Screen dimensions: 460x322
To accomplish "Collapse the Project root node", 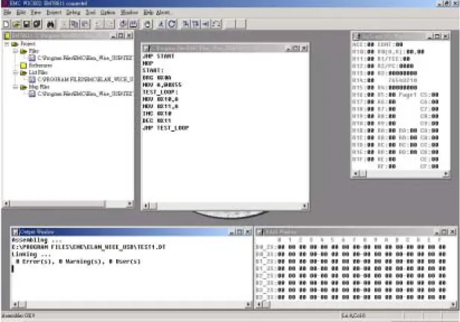I will (7, 44).
